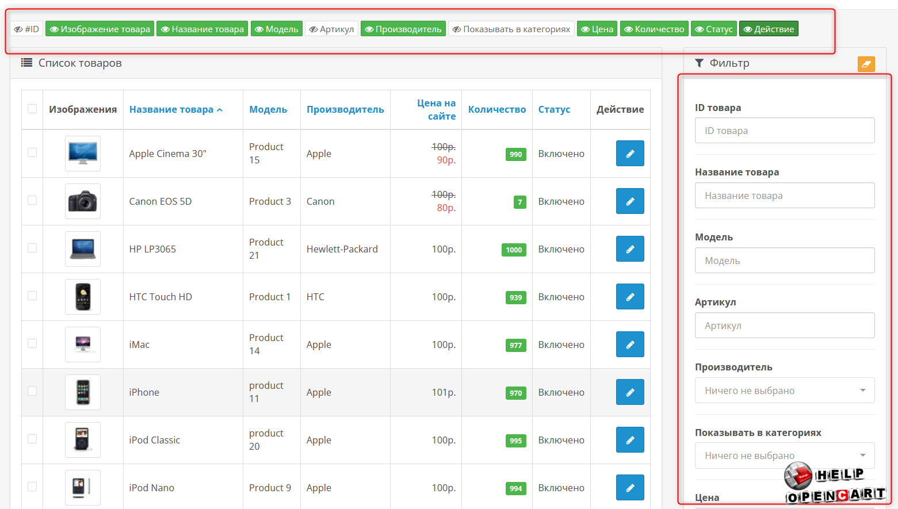Open the Производитель filter dropdown
Viewport: 898px width, 509px height.
[784, 391]
